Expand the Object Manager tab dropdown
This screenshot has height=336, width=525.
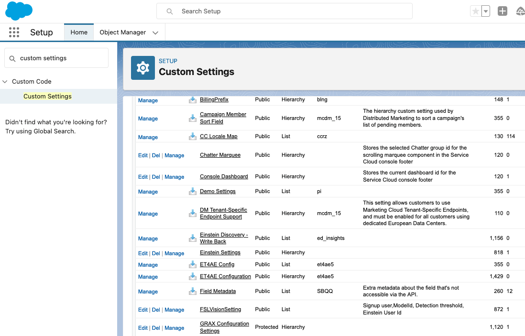click(x=155, y=33)
